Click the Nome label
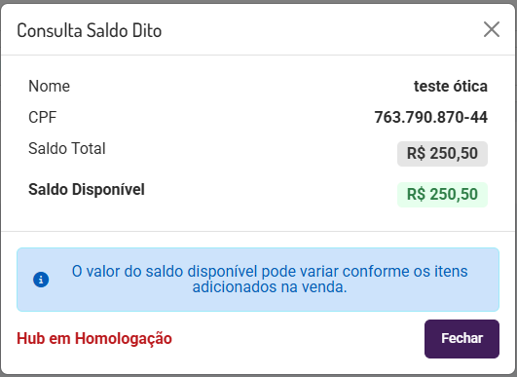This screenshot has height=377, width=517. coord(49,87)
